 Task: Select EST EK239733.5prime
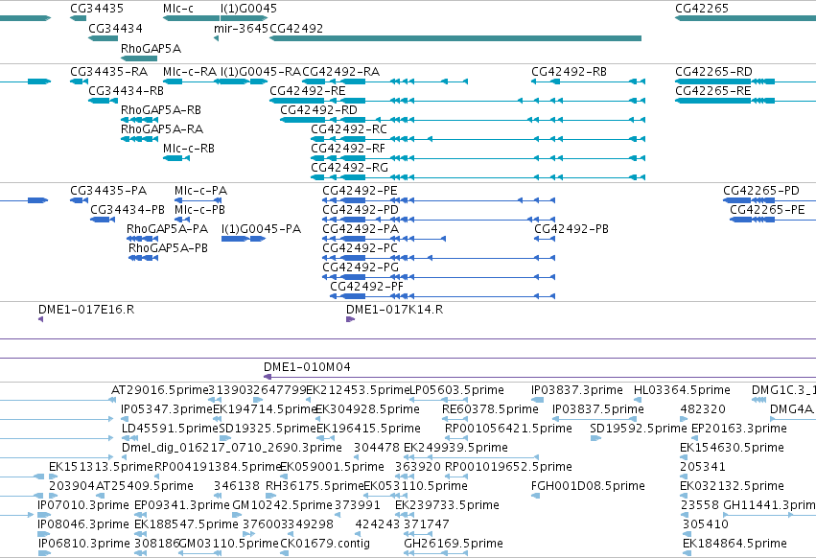pos(405,515)
